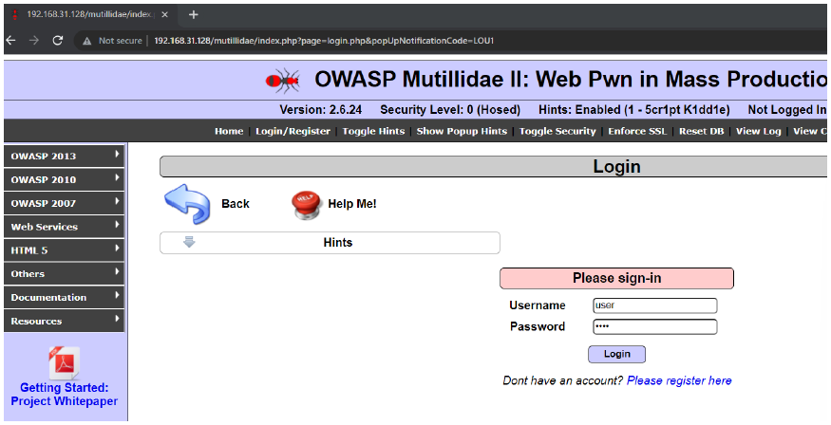Click Toggle Hints in the menu
Viewport: 831px width, 425px height.
(x=373, y=131)
